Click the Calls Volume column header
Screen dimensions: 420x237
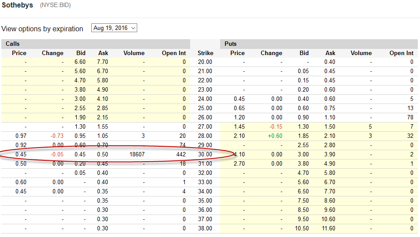134,53
